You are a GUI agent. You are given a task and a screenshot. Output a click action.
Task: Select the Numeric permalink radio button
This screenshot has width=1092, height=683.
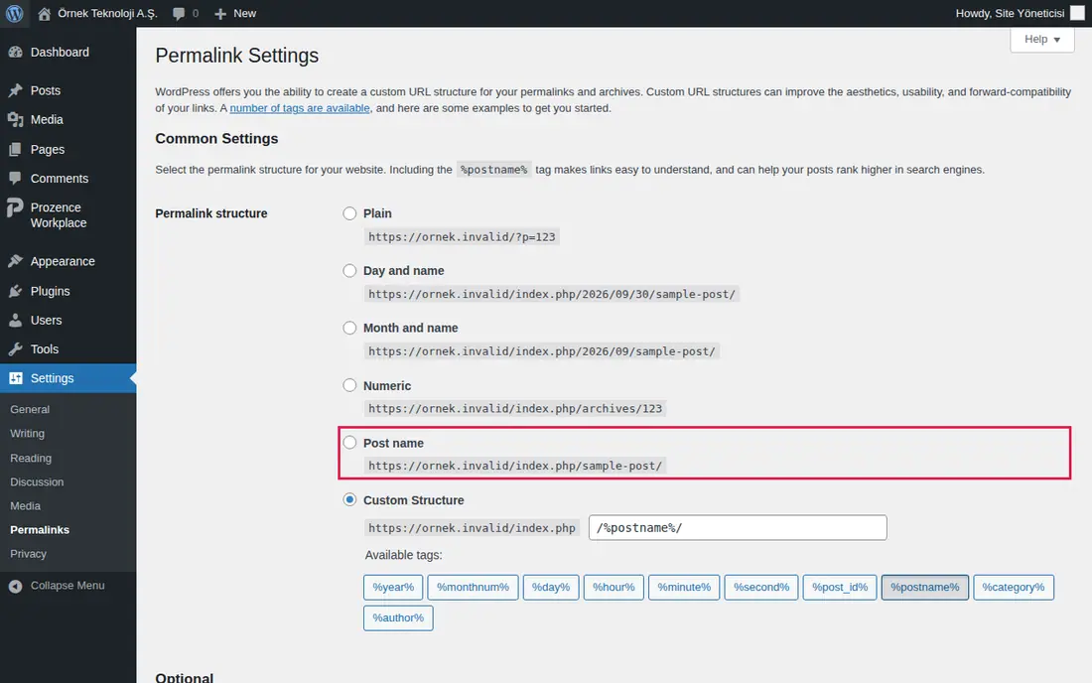349,385
